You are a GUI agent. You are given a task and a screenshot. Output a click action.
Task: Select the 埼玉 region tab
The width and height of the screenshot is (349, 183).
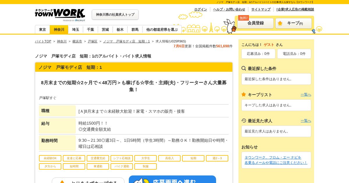pyautogui.click(x=76, y=30)
